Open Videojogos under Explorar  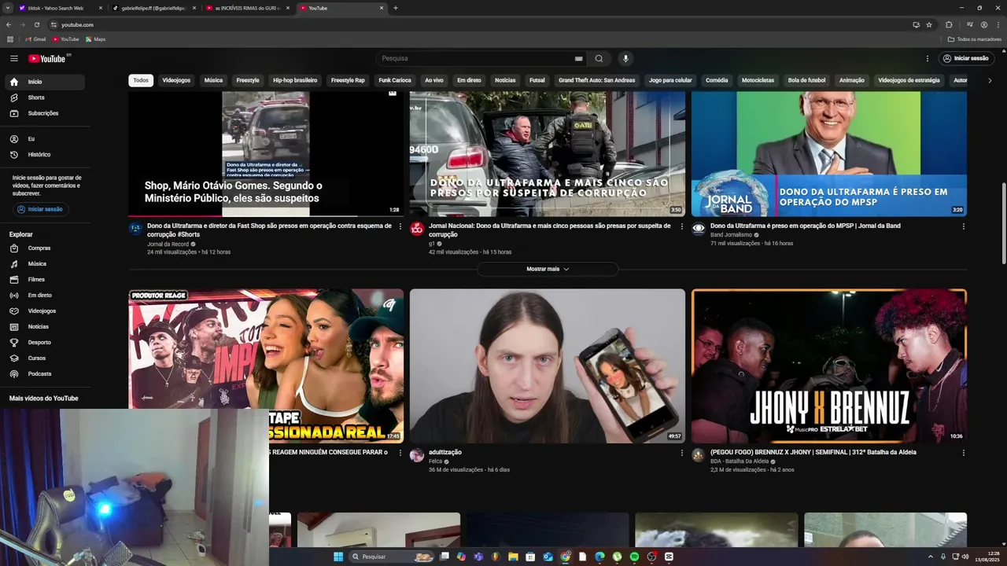[46, 311]
